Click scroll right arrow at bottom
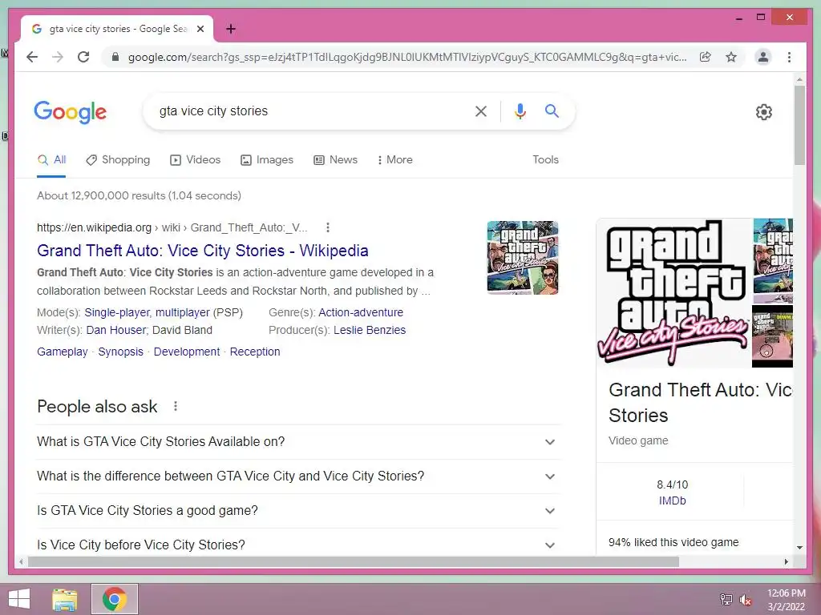821x615 pixels. [787, 561]
